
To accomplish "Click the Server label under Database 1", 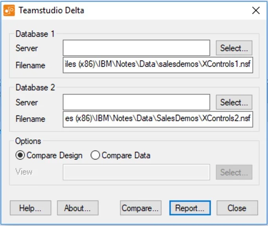I will pos(27,48).
